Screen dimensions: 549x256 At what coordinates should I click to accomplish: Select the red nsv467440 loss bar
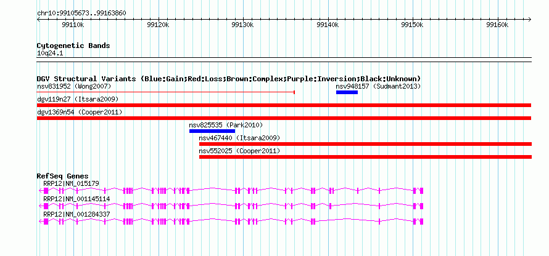tap(366, 144)
